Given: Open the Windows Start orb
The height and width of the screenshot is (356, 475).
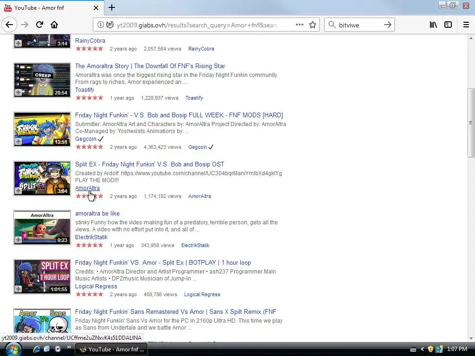Looking at the screenshot, I should point(13,350).
